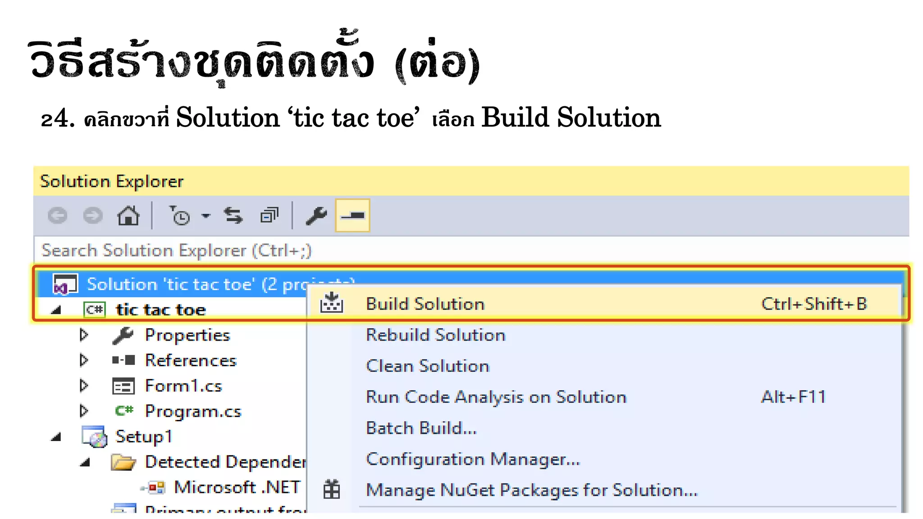Click the Detected Dependencies folder icon
Image resolution: width=923 pixels, height=519 pixels.
[123, 462]
